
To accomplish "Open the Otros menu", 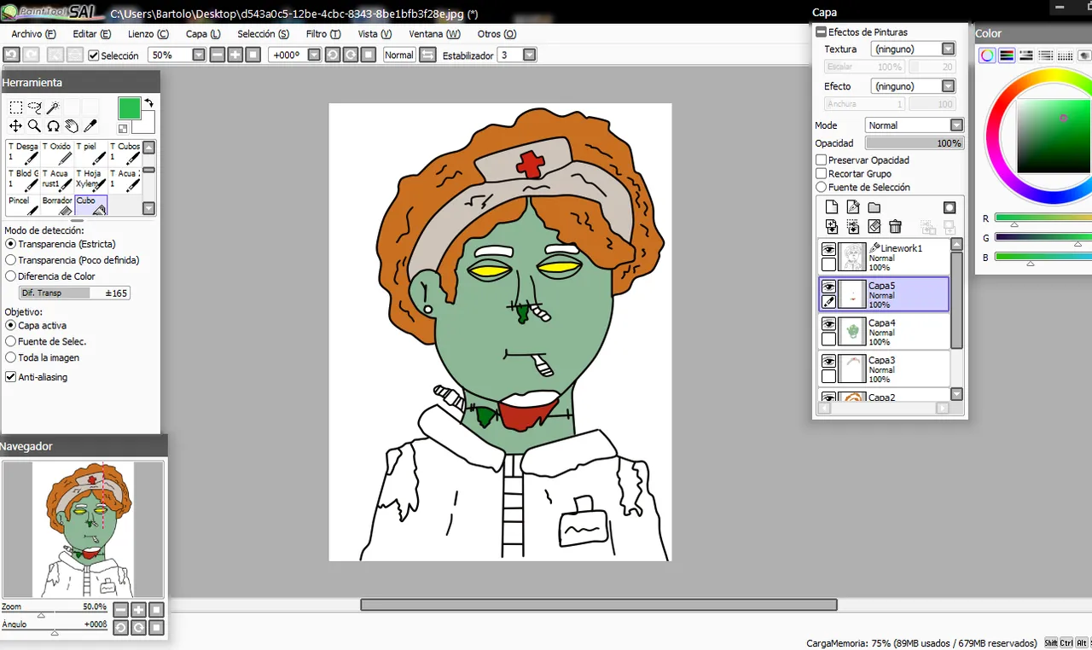I will (x=497, y=34).
